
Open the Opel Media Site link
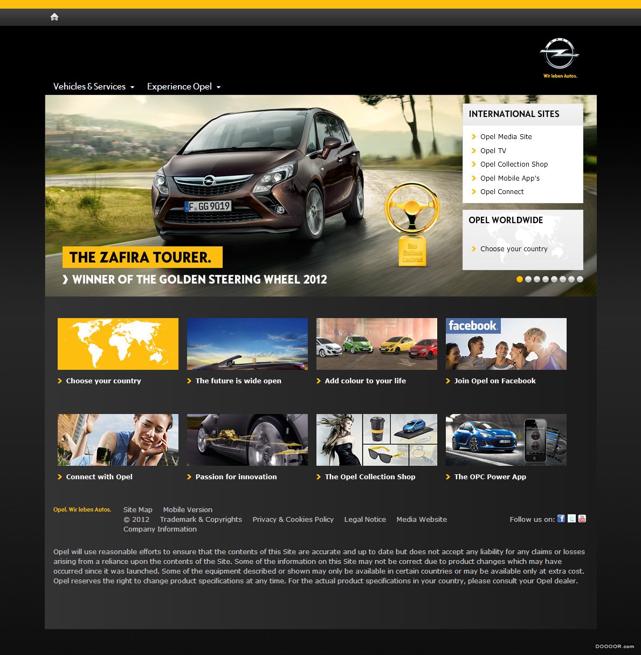coord(506,137)
